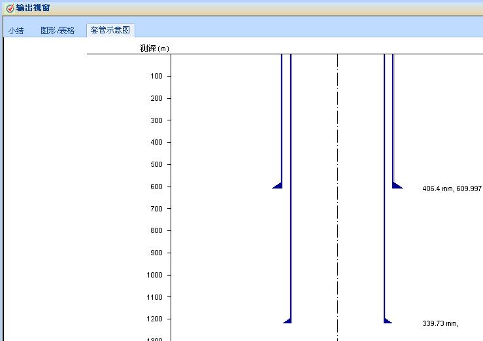Image resolution: width=483 pixels, height=341 pixels.
Task: Click the 400 depth tick label
Action: pyautogui.click(x=156, y=142)
